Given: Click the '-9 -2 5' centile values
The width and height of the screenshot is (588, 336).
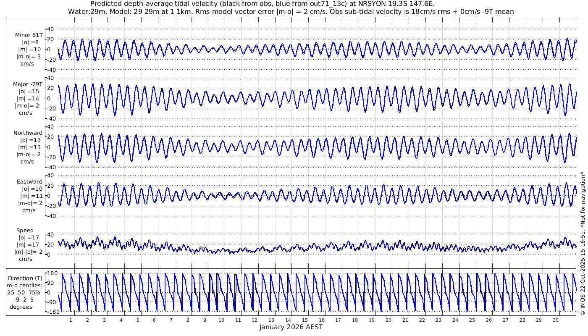Looking at the screenshot, I should pyautogui.click(x=24, y=299).
